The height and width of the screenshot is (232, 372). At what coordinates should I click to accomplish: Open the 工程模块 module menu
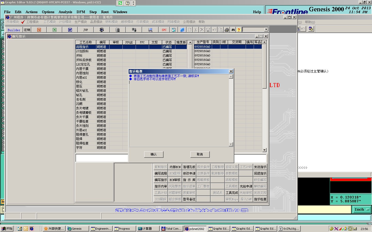tap(33, 22)
